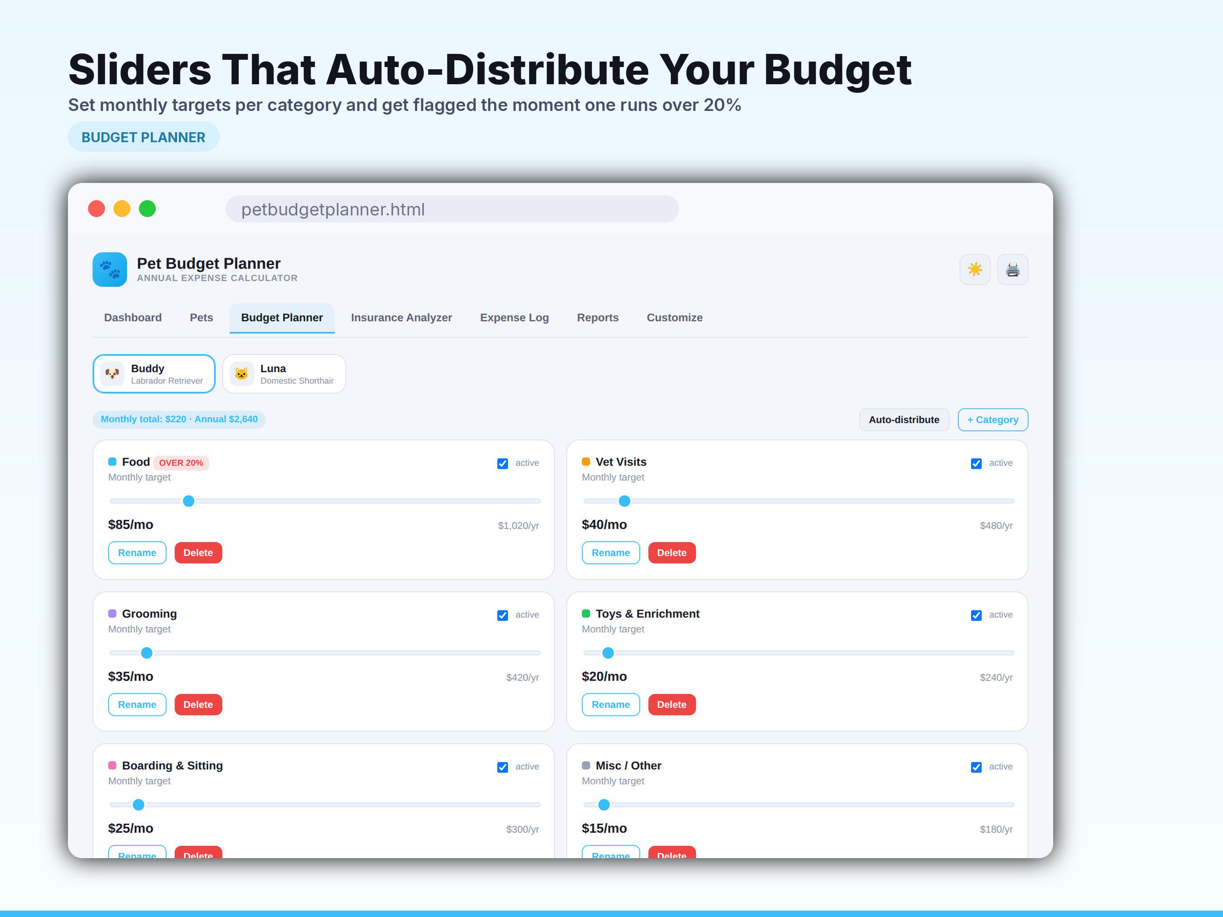Delete the Vet Visits category
Screen dimensions: 1223x917
[672, 553]
